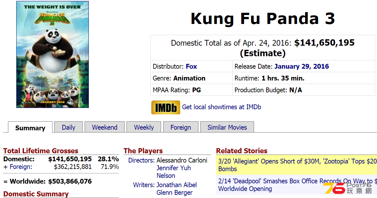Open the Weekly tab
The image size is (377, 198).
pyautogui.click(x=144, y=127)
